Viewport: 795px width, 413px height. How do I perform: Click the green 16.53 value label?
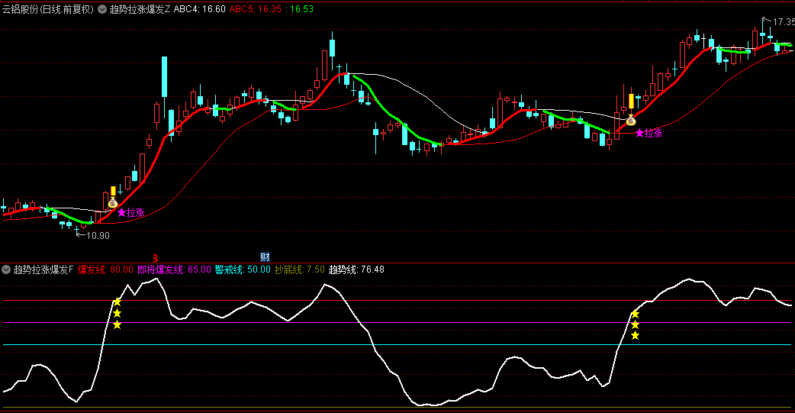[299, 9]
